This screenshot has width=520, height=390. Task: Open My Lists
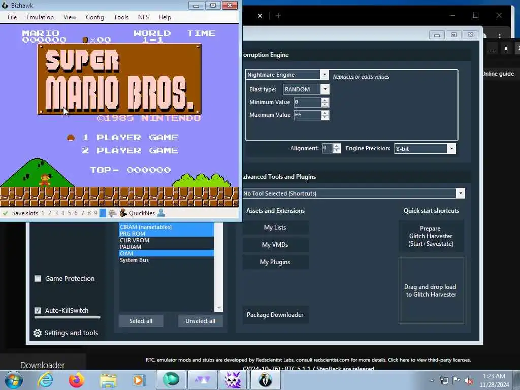pyautogui.click(x=275, y=227)
